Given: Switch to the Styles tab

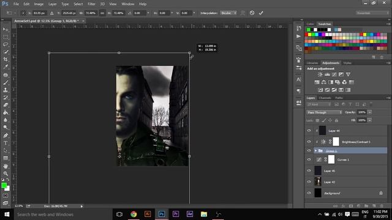Looking at the screenshot, I should 347,63.
